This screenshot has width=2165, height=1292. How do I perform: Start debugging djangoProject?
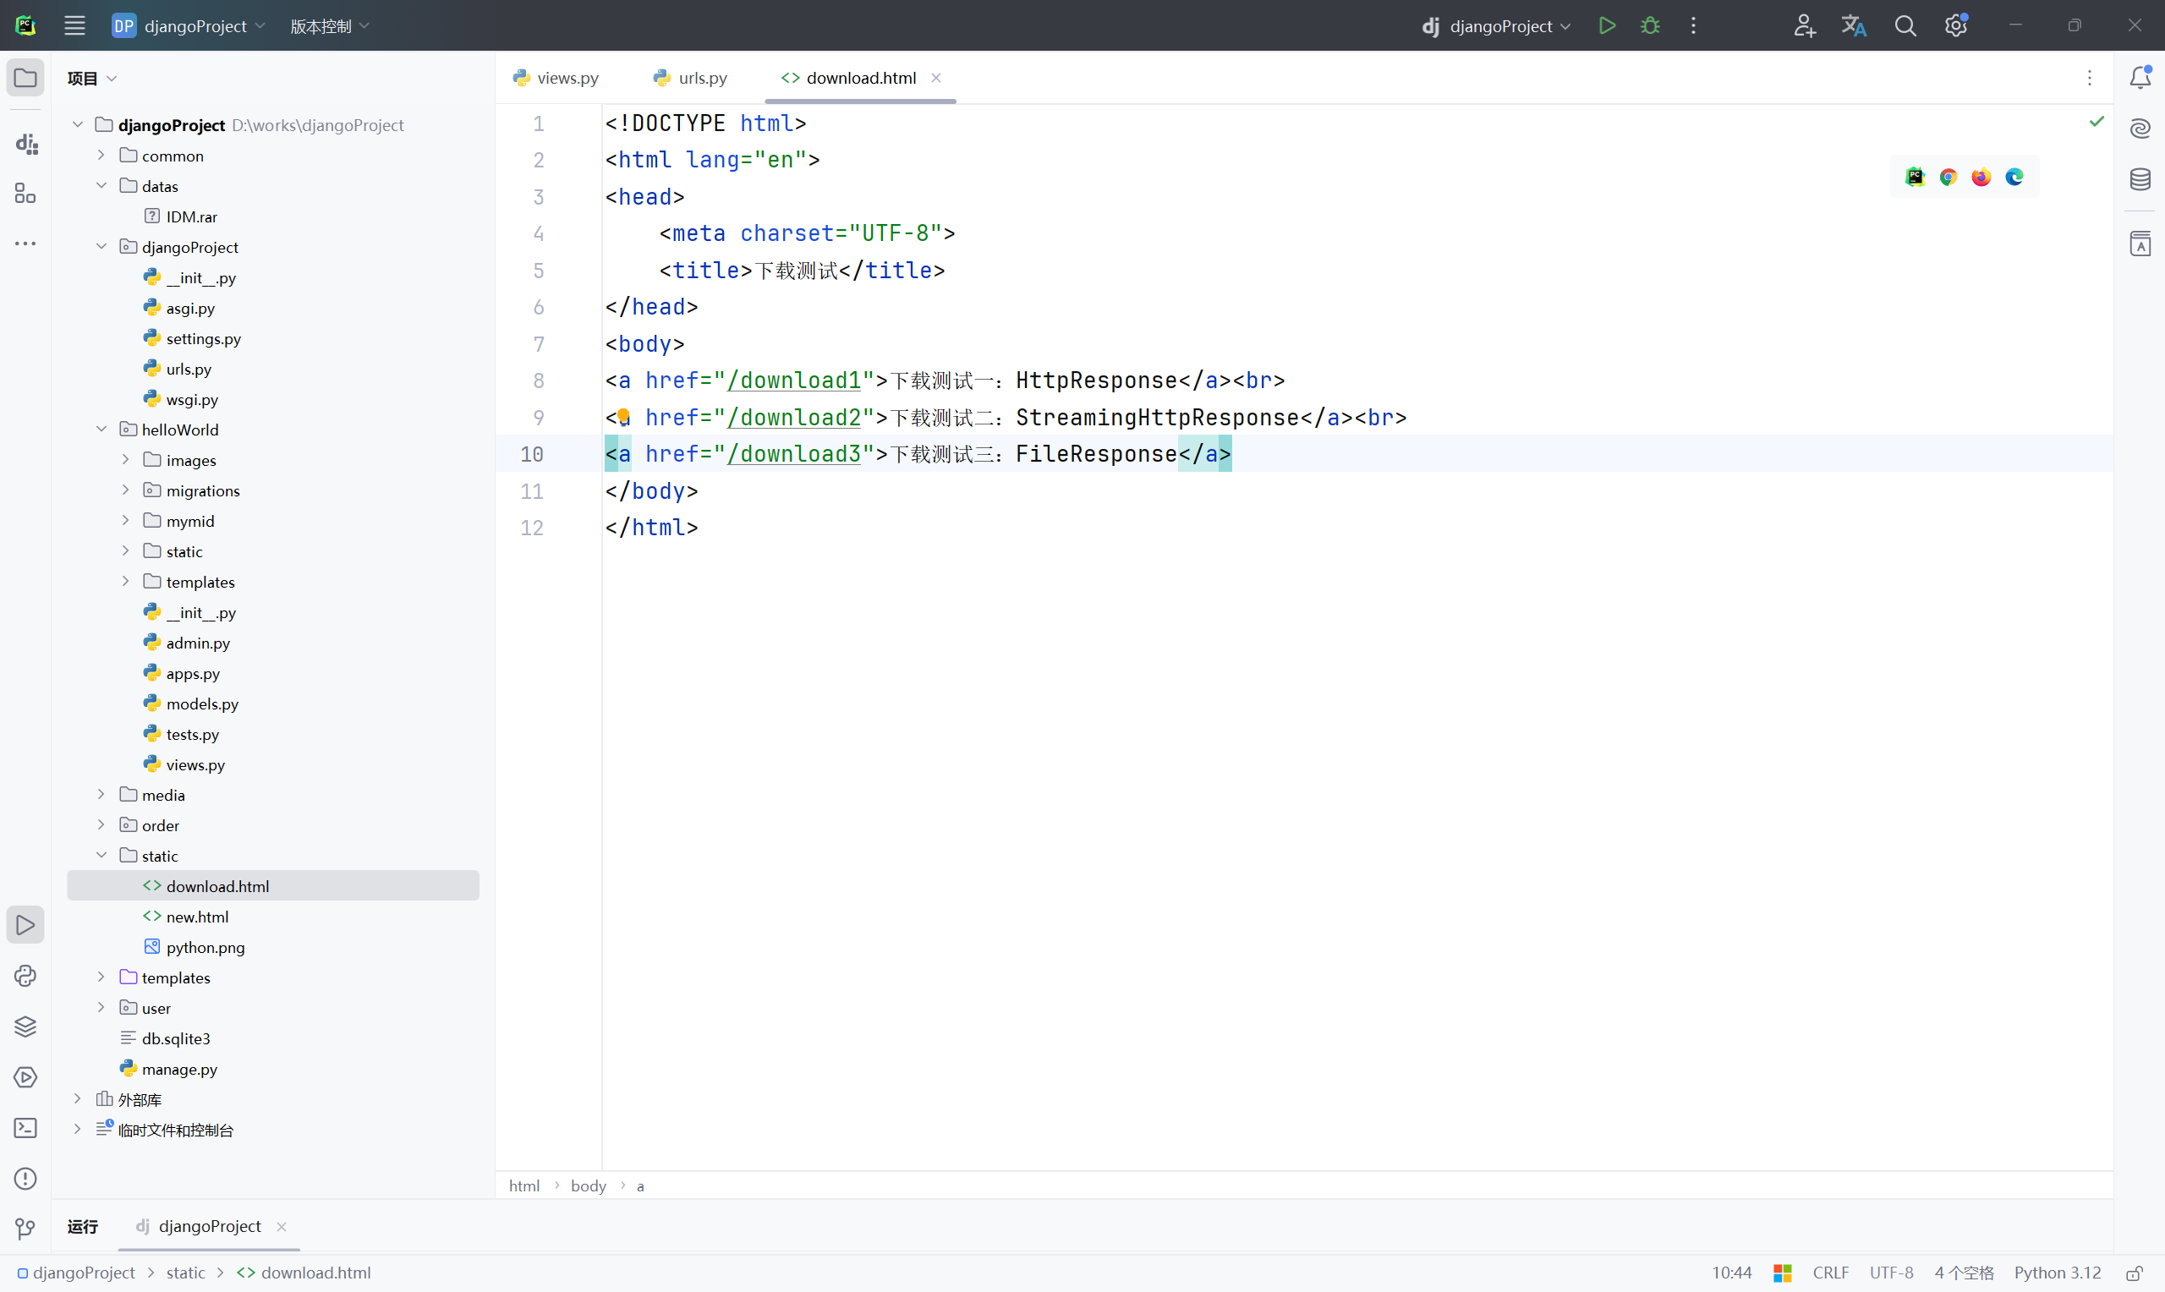1650,25
